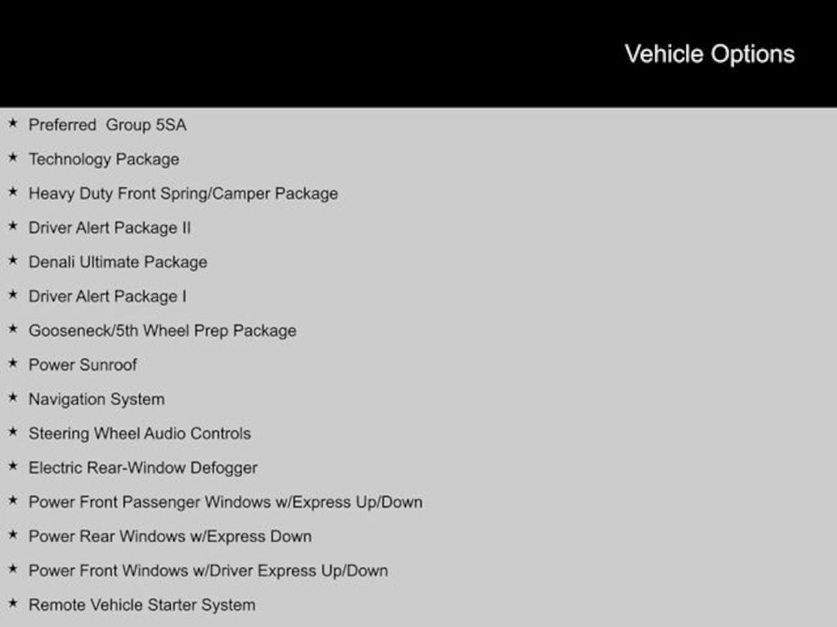837x627 pixels.
Task: Click the star next to Remote Vehicle Starter System
Action: 12,604
